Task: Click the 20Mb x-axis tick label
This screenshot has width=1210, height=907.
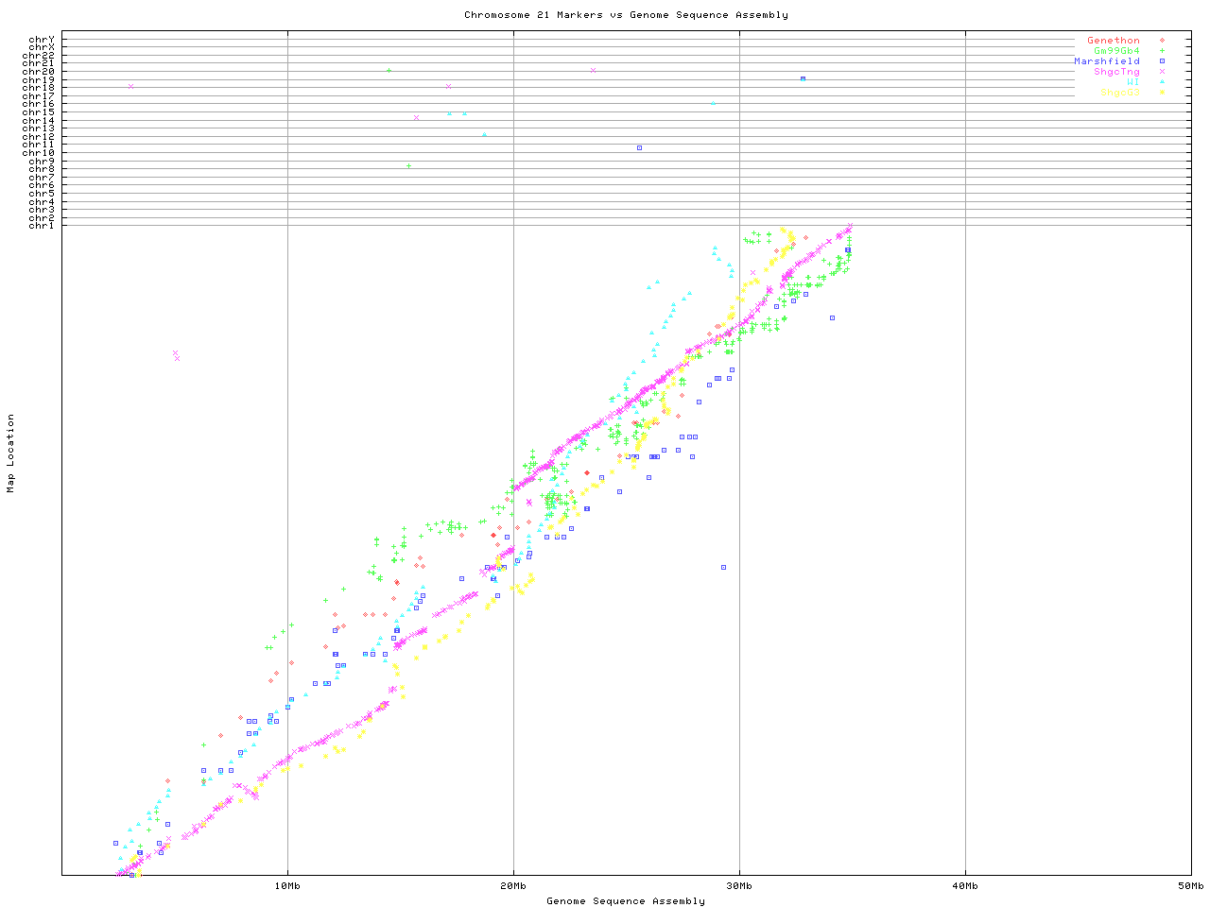Action: click(x=513, y=886)
